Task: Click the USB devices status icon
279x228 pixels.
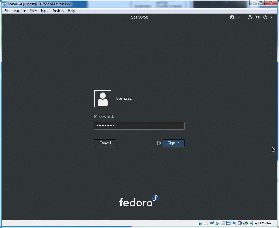Action: coord(217,223)
